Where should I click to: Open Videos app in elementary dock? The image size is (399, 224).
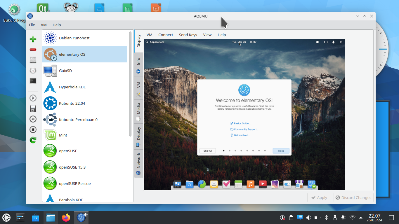(x=263, y=184)
